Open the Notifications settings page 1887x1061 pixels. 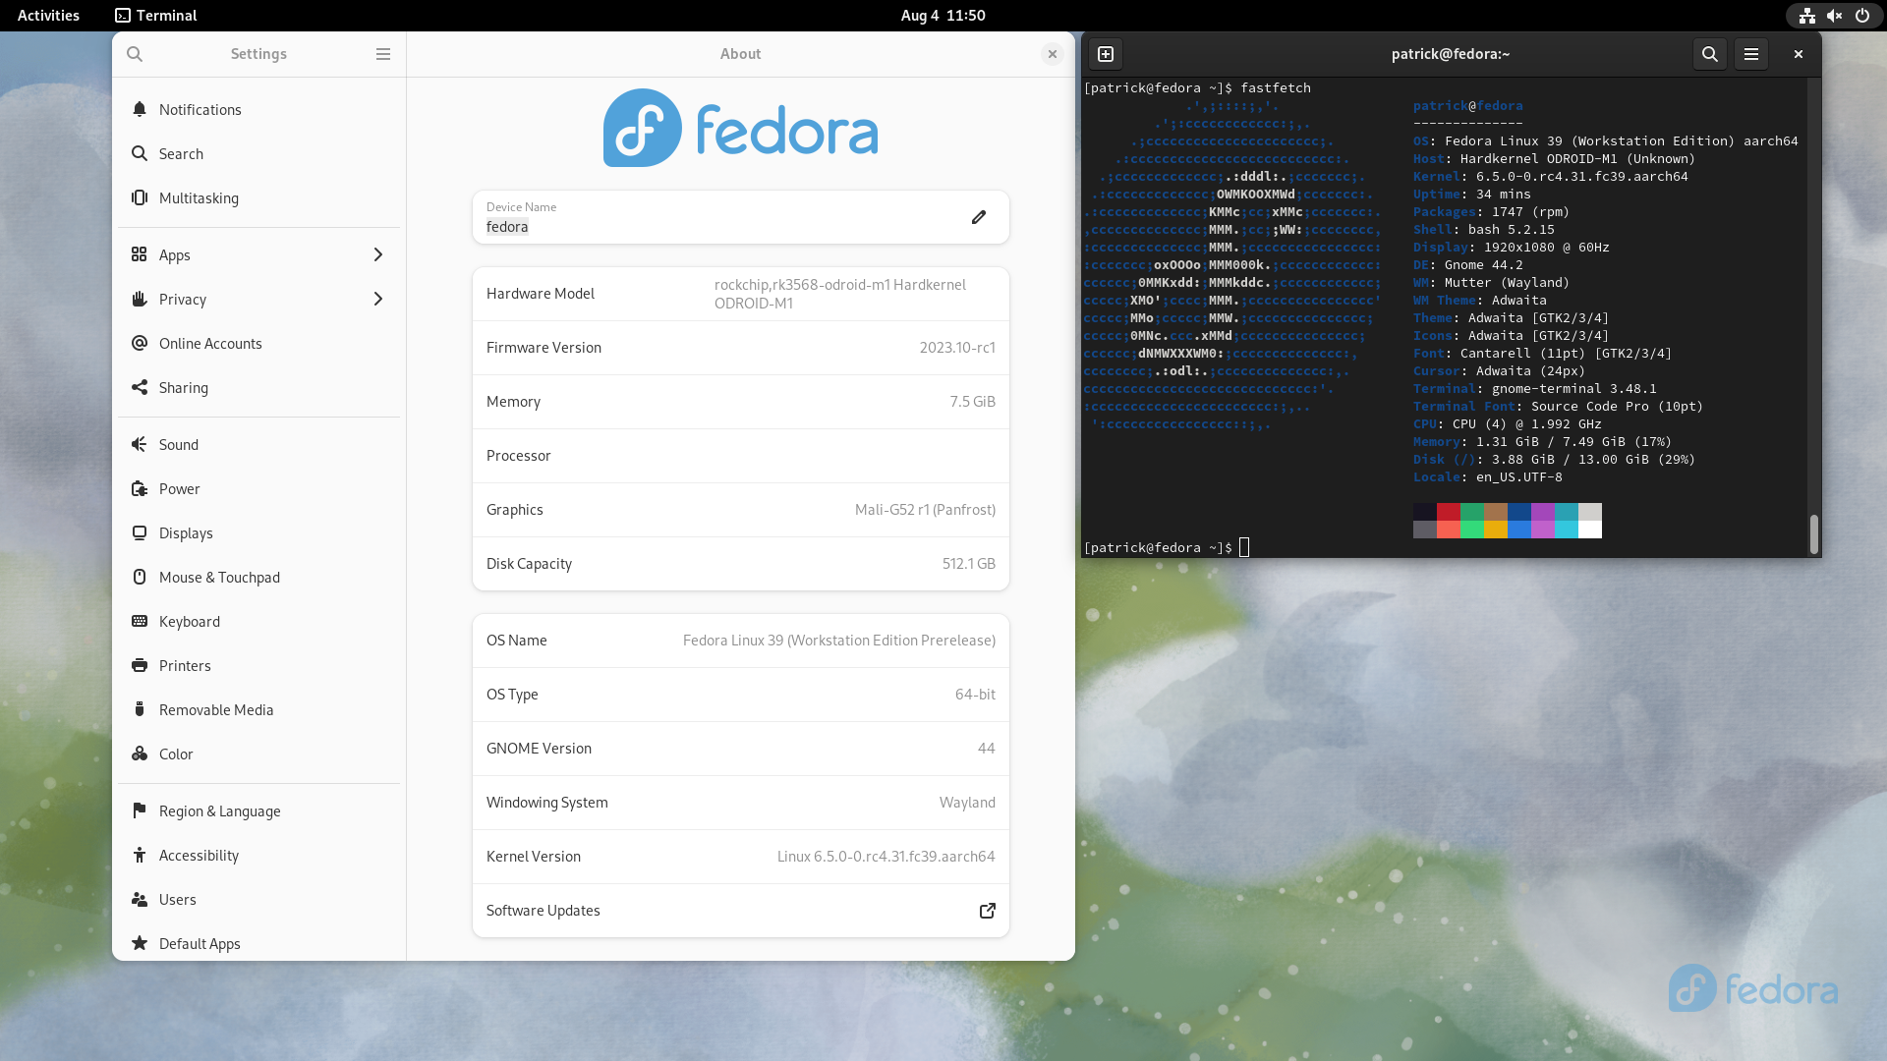(259, 109)
